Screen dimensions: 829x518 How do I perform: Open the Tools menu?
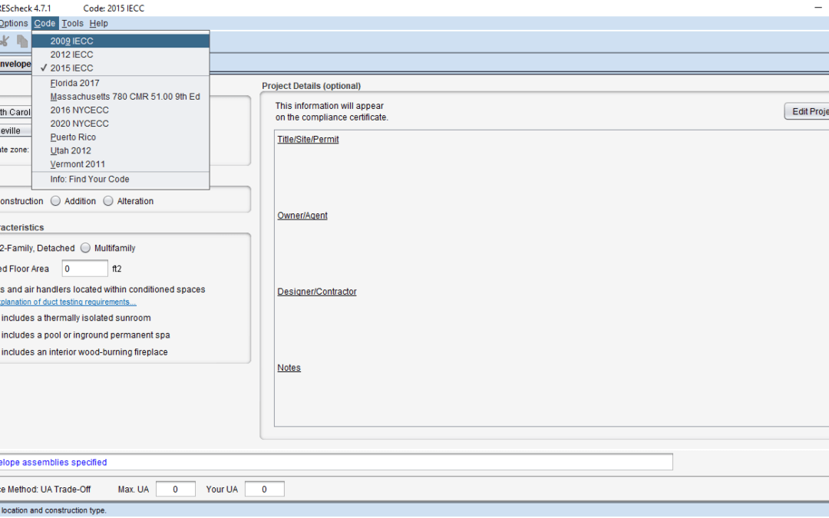click(72, 24)
